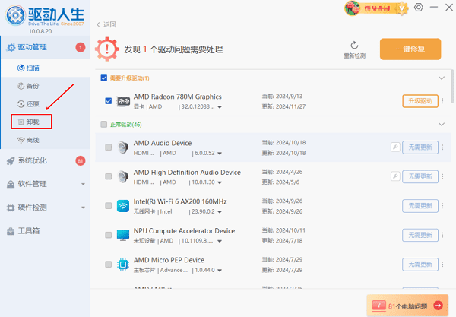The width and height of the screenshot is (456, 317).
Task: Open the VIP membership badge
Action: (x=401, y=8)
